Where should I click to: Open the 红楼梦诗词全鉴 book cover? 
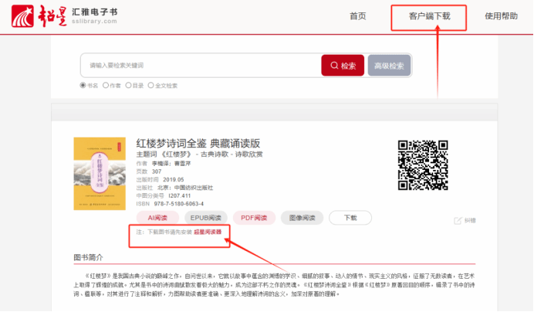pos(99,173)
